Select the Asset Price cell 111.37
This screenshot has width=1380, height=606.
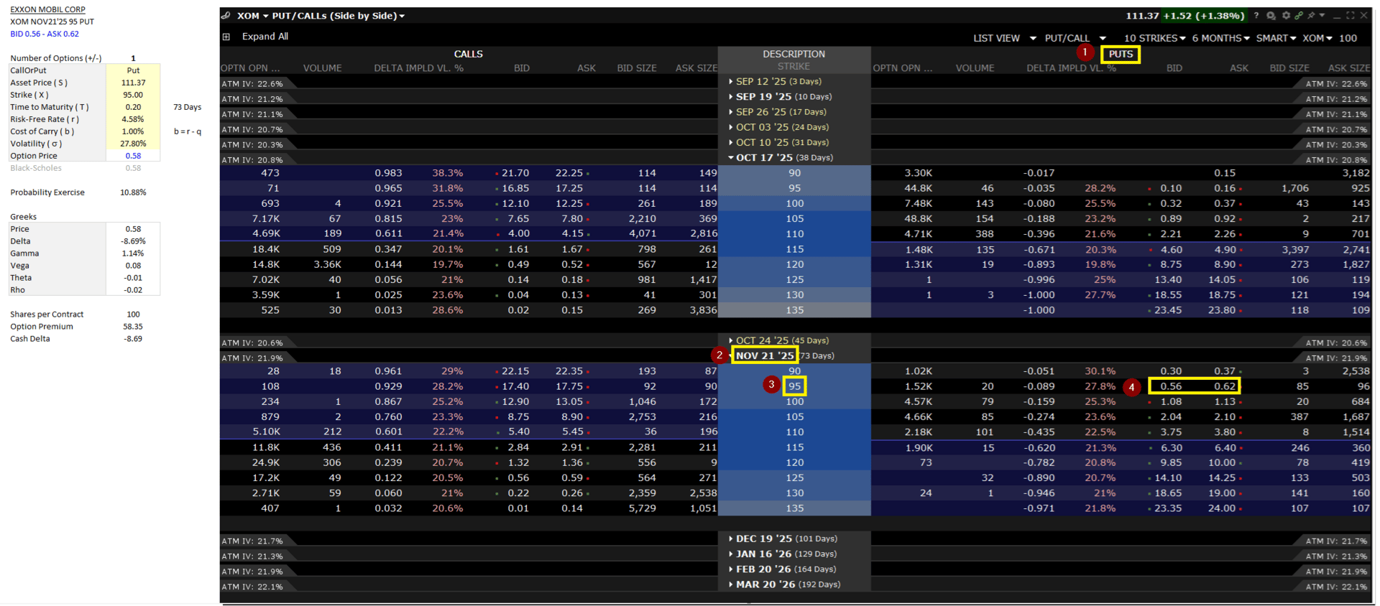pos(133,83)
